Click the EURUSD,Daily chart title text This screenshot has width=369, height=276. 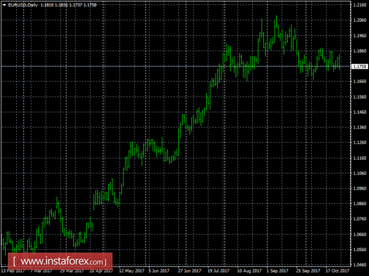[21, 5]
